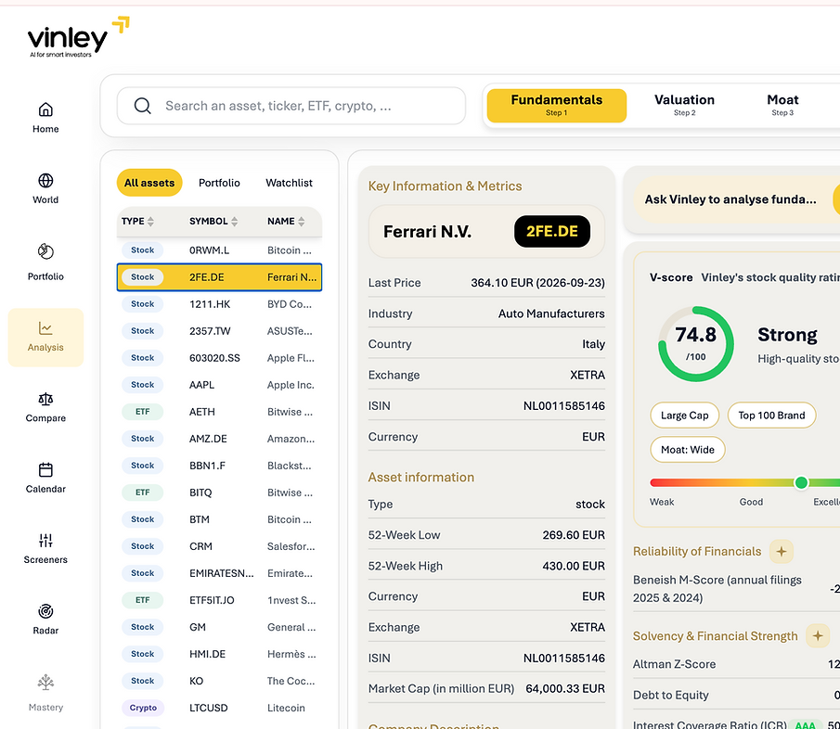
Task: Switch to the Valuation step tab
Action: tap(684, 106)
